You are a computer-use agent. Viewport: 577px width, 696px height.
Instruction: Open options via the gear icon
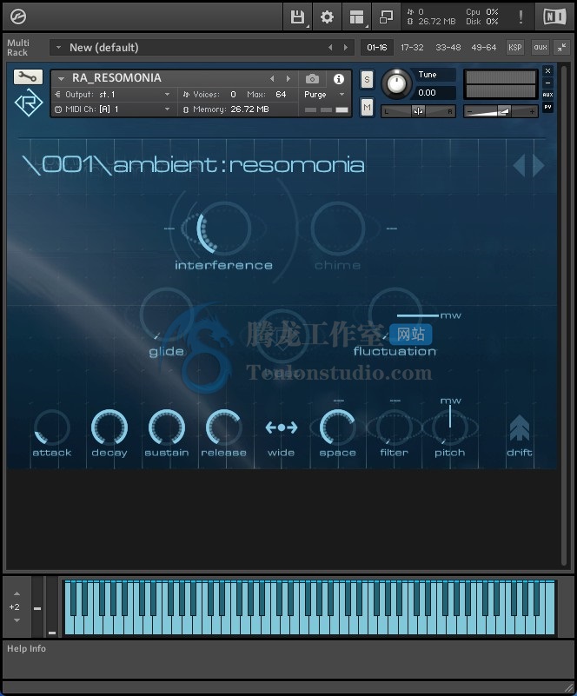[x=327, y=17]
